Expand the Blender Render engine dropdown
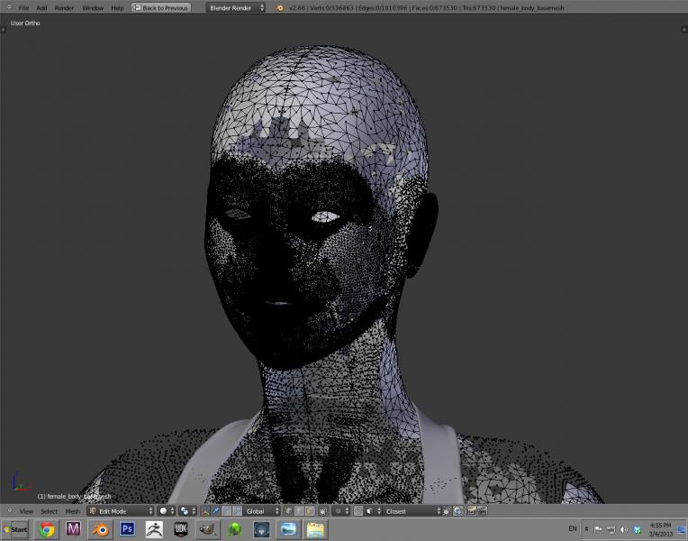The width and height of the screenshot is (688, 541). pos(236,7)
